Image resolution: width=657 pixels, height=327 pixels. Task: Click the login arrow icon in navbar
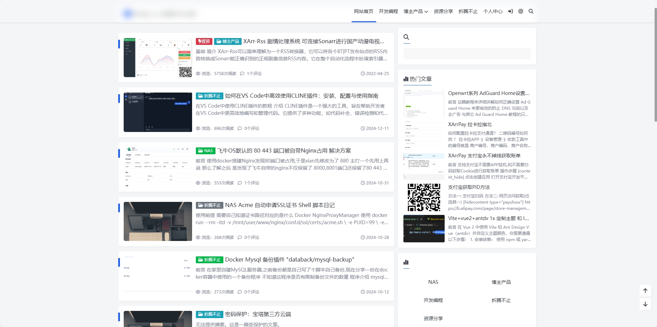510,11
